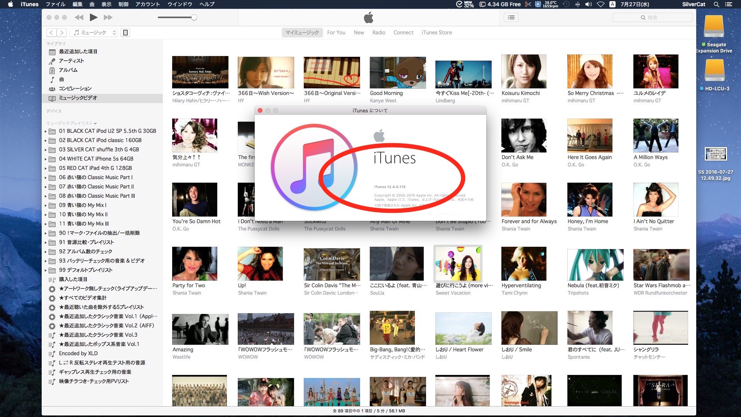Viewport: 741px width, 417px height.
Task: Open the Composers sidebar item
Action: tap(75, 88)
